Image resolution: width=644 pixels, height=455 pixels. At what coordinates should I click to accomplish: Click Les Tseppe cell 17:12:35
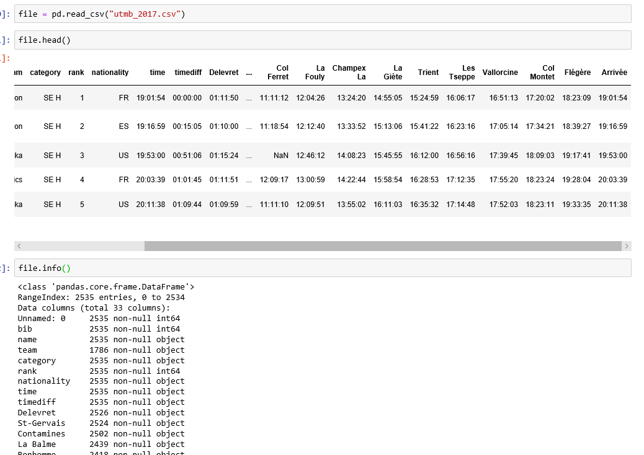[x=461, y=180]
